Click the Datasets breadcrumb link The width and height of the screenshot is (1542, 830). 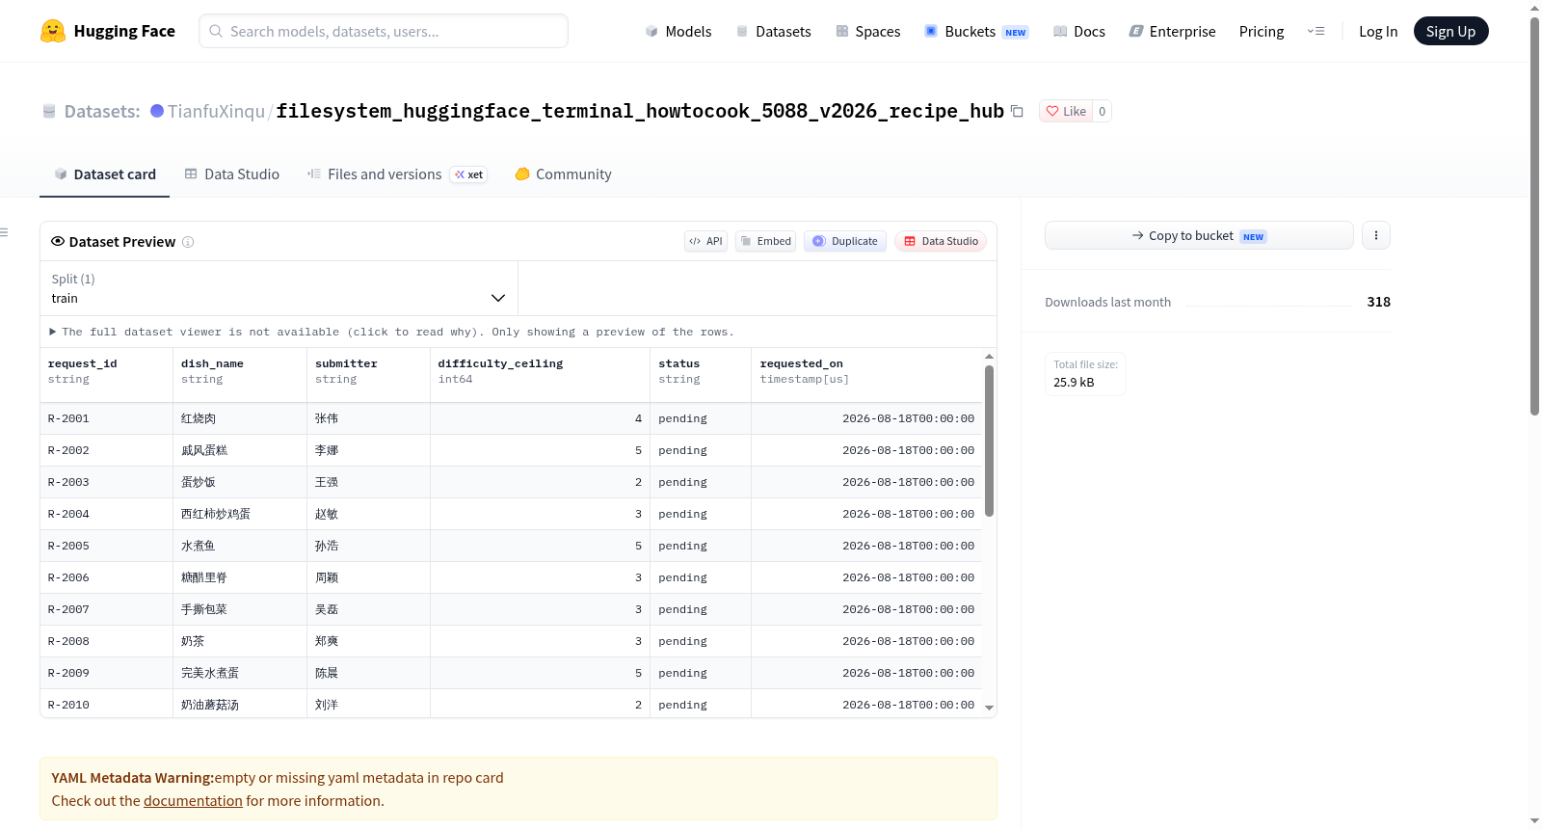coord(101,111)
